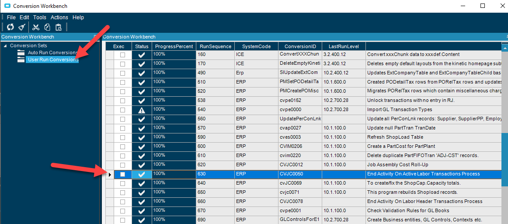508x224 pixels.
Task: Click the description 'Job Assembly Cost Roll-Up'
Action: [x=397, y=165]
